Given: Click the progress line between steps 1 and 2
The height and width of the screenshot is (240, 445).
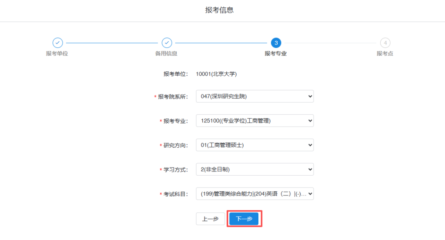Looking at the screenshot, I should [112, 43].
